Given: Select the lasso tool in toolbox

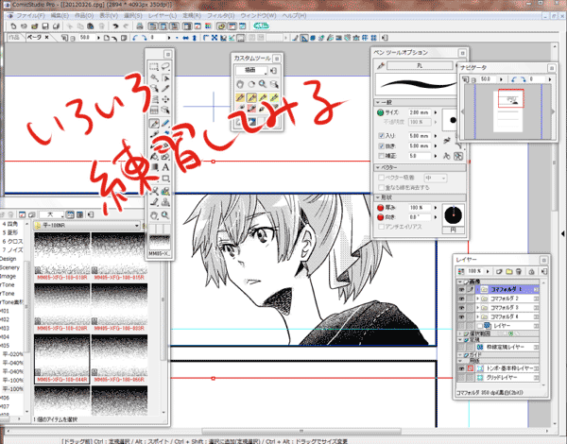Looking at the screenshot, I should pos(165,67).
